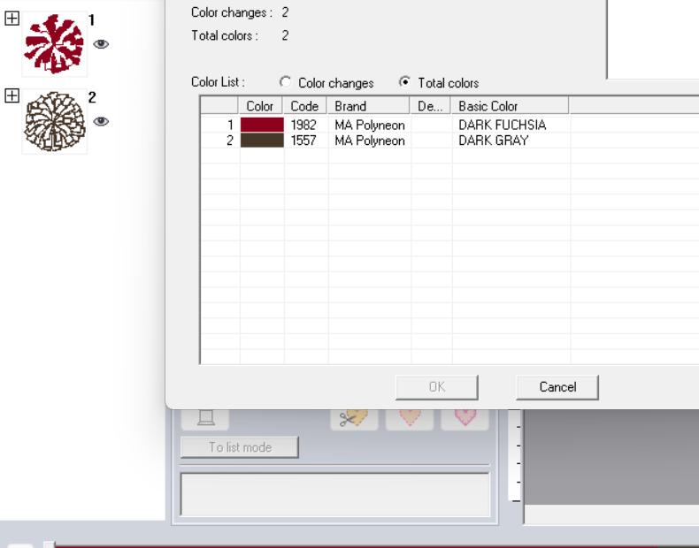
Task: Click the To list mode button
Action: pyautogui.click(x=240, y=447)
